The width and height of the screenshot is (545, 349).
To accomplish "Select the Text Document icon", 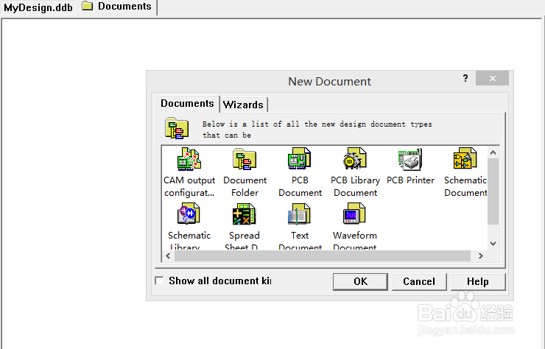I will [299, 214].
